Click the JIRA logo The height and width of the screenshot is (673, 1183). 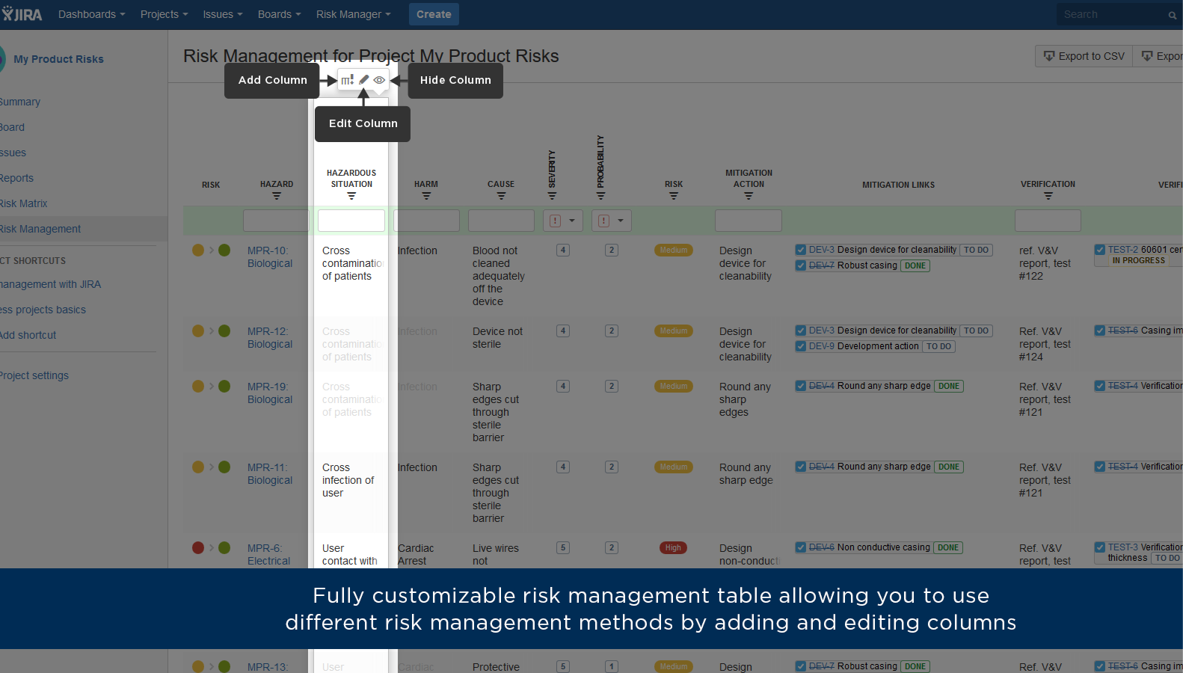(22, 14)
